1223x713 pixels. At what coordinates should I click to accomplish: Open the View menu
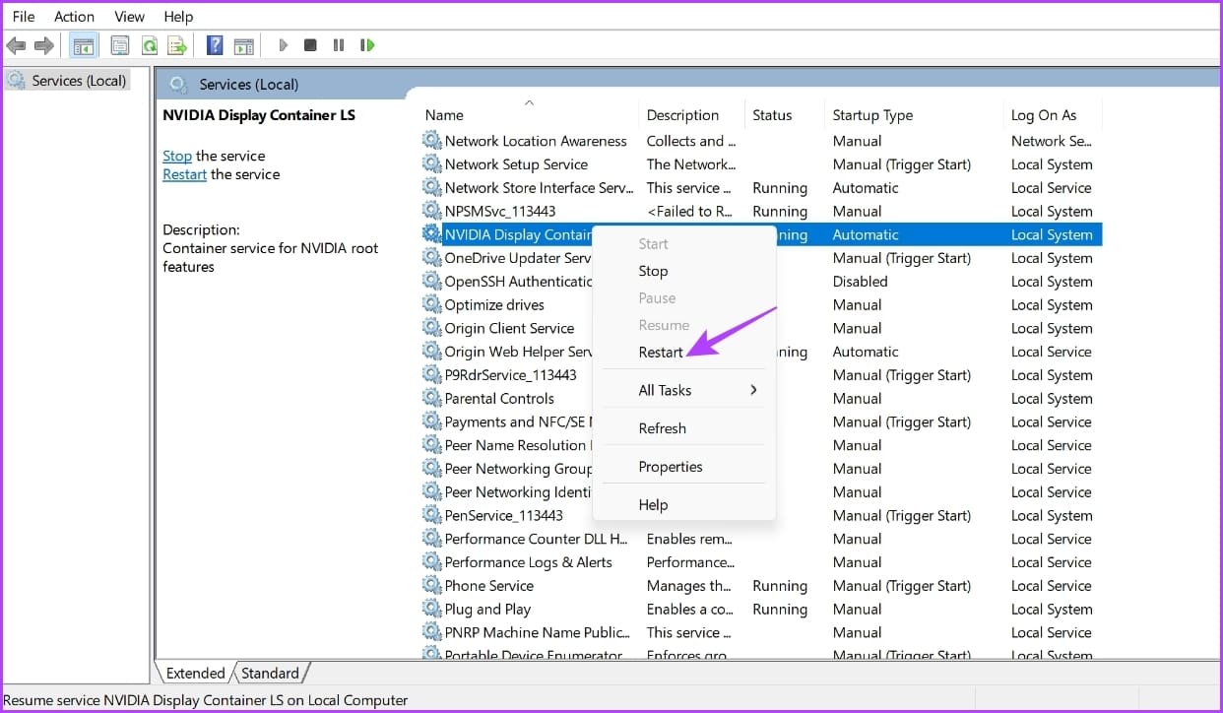point(130,17)
